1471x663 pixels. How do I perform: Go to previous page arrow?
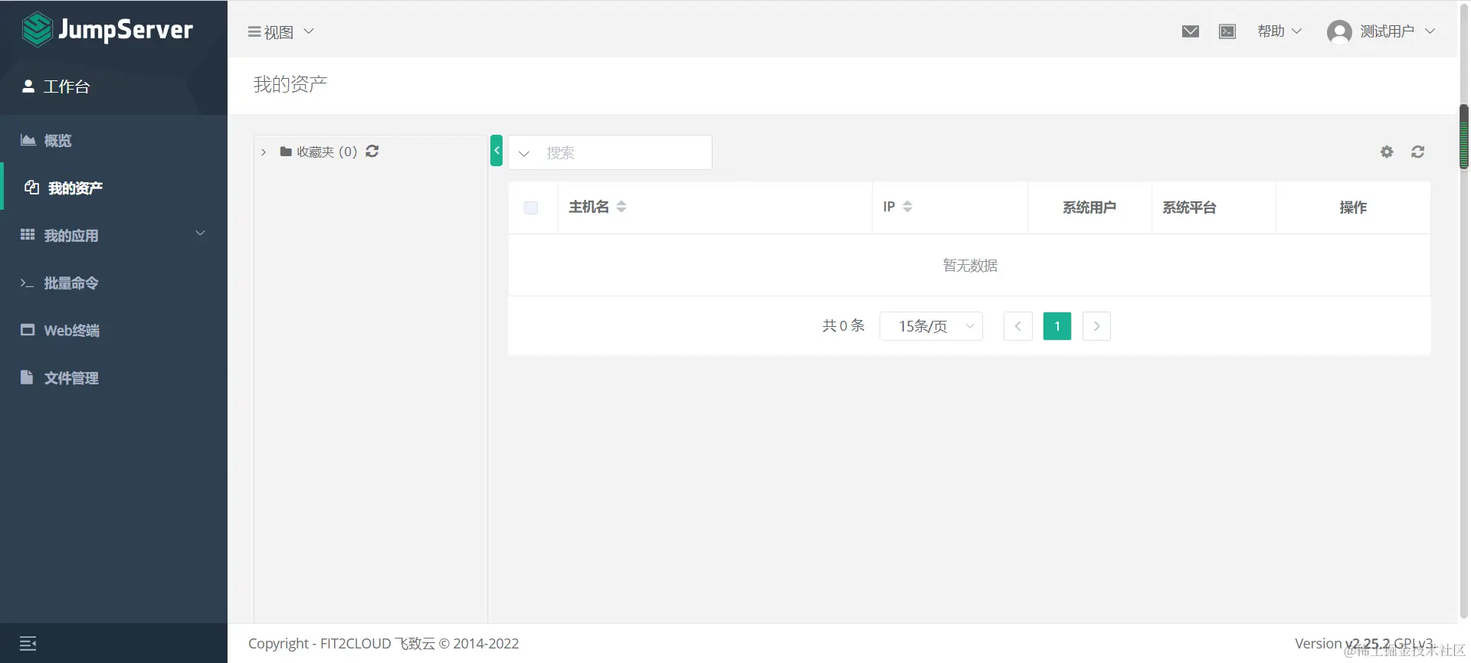(1018, 326)
